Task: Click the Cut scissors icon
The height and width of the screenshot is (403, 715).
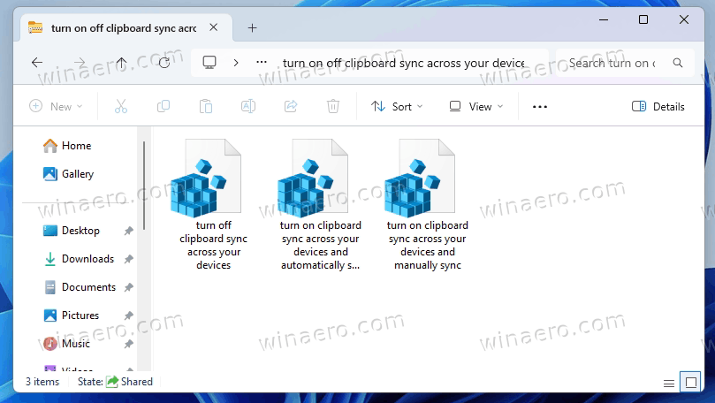Action: (x=121, y=106)
